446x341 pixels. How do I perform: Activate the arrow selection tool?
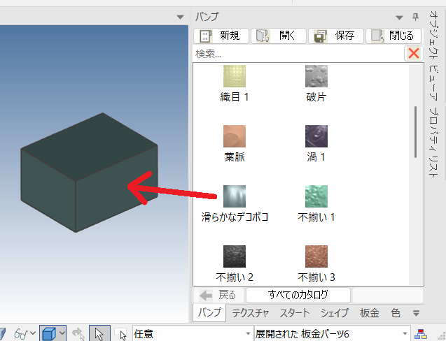[x=99, y=333]
